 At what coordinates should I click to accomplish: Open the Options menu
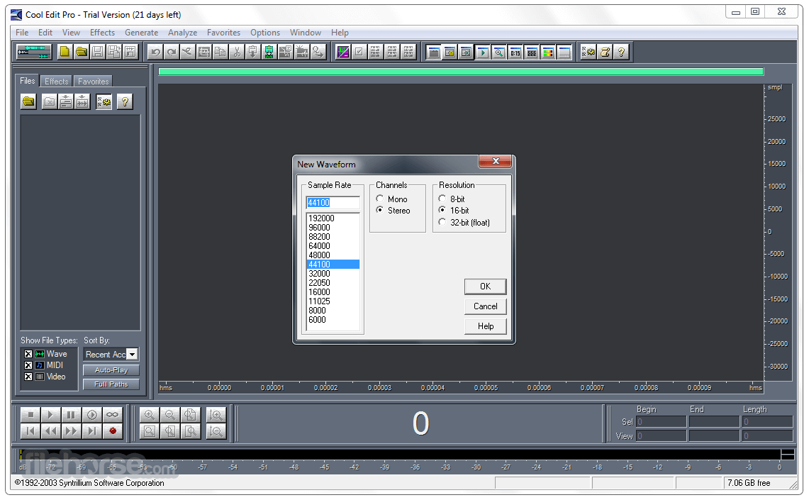(265, 33)
